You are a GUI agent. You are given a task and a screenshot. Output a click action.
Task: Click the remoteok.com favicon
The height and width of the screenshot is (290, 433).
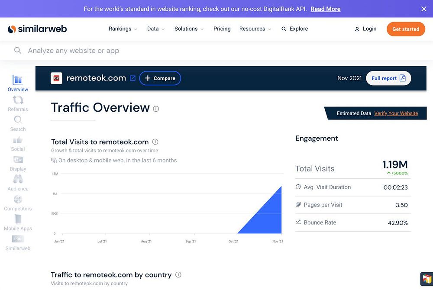(56, 78)
